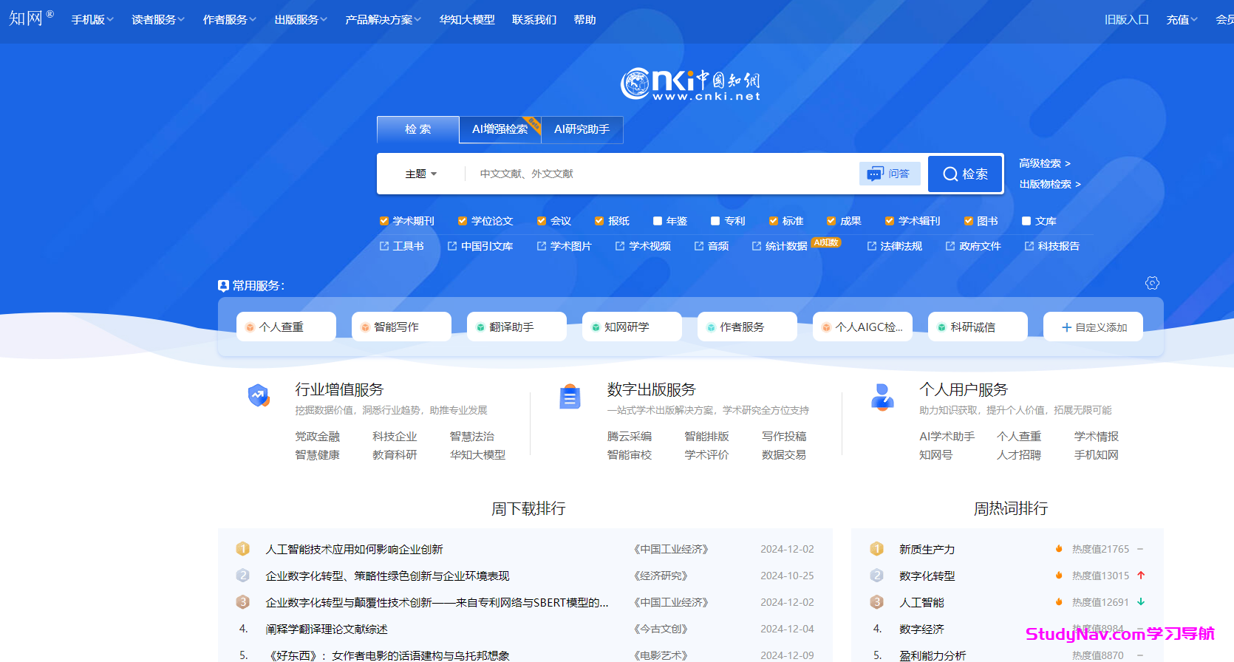The height and width of the screenshot is (662, 1234).
Task: Click the 作者服务 service card icon
Action: pos(711,327)
